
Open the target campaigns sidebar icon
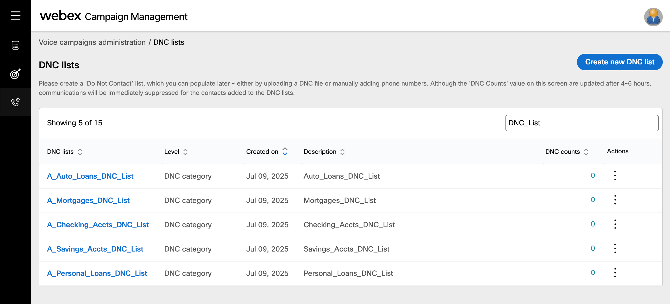[15, 74]
